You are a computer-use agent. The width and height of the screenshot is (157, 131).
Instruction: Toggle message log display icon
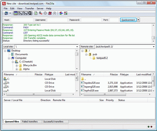16,13
